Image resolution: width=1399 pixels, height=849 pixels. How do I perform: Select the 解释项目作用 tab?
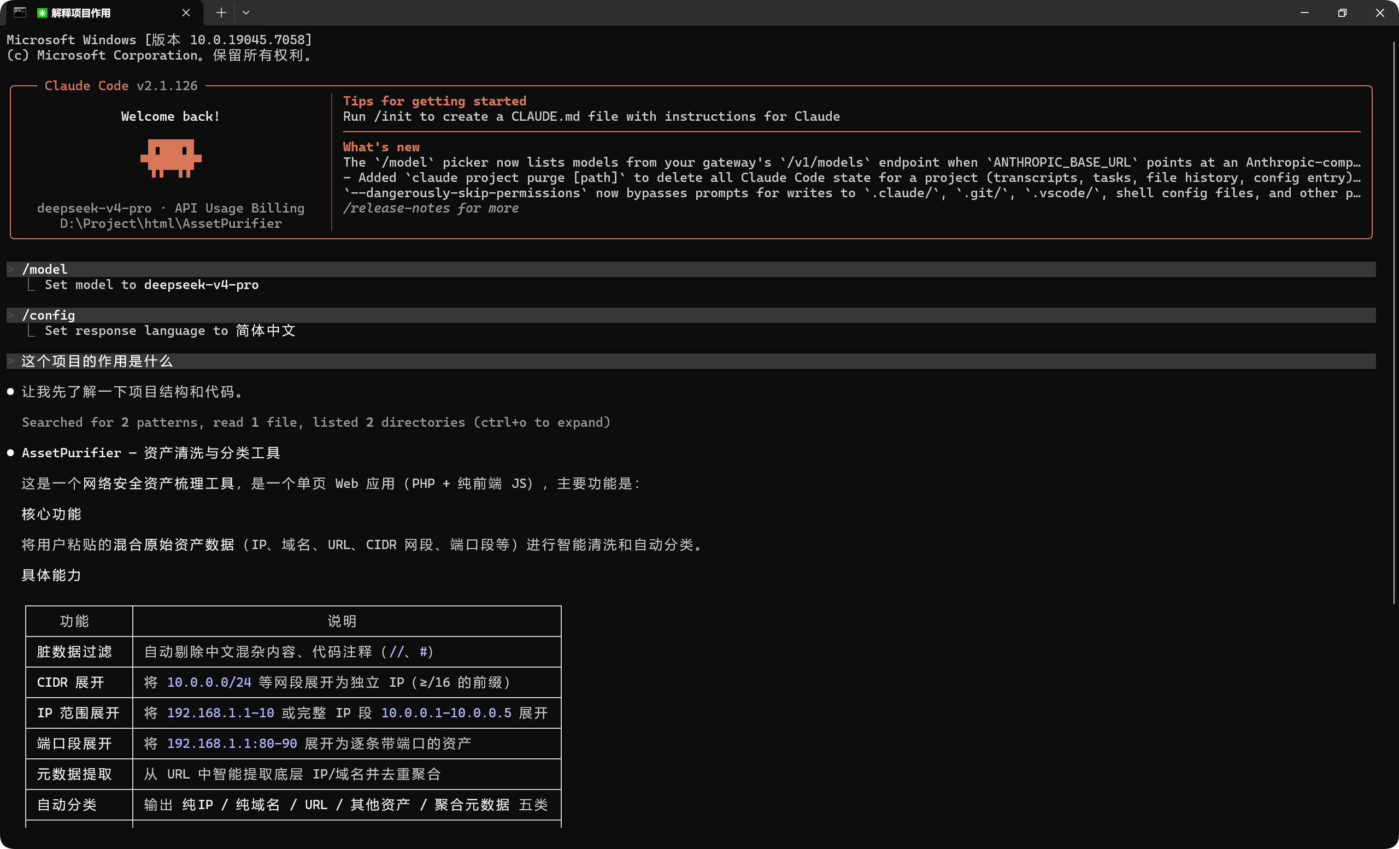(105, 13)
